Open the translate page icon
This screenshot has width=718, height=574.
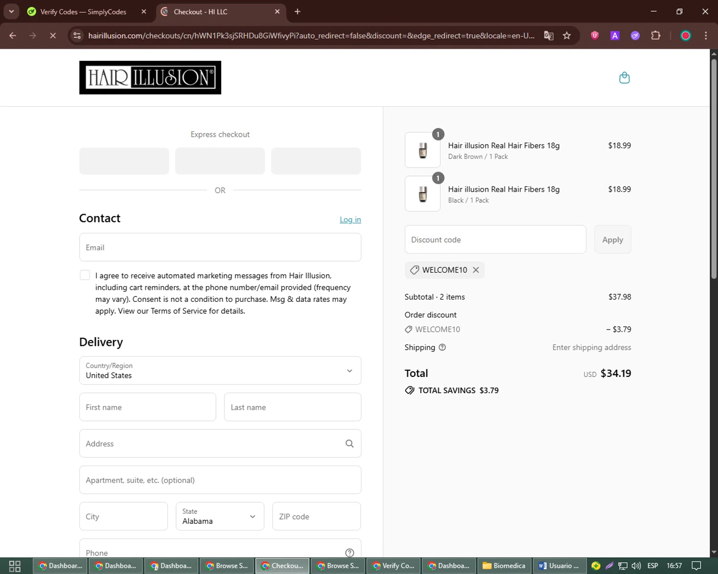(549, 35)
